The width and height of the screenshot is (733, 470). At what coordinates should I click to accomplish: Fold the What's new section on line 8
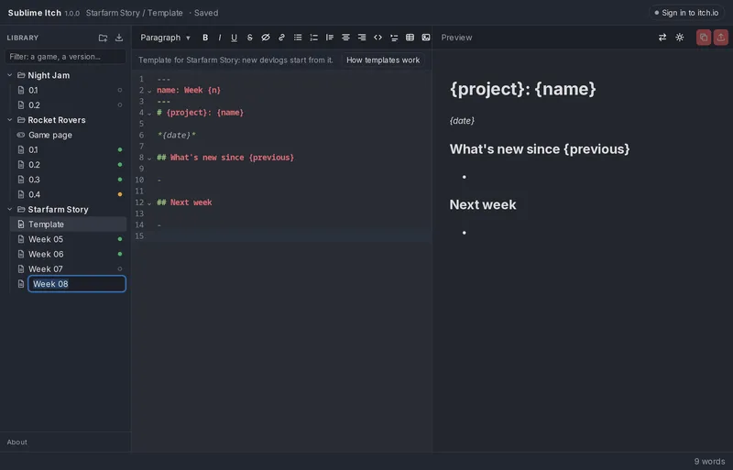pos(149,158)
